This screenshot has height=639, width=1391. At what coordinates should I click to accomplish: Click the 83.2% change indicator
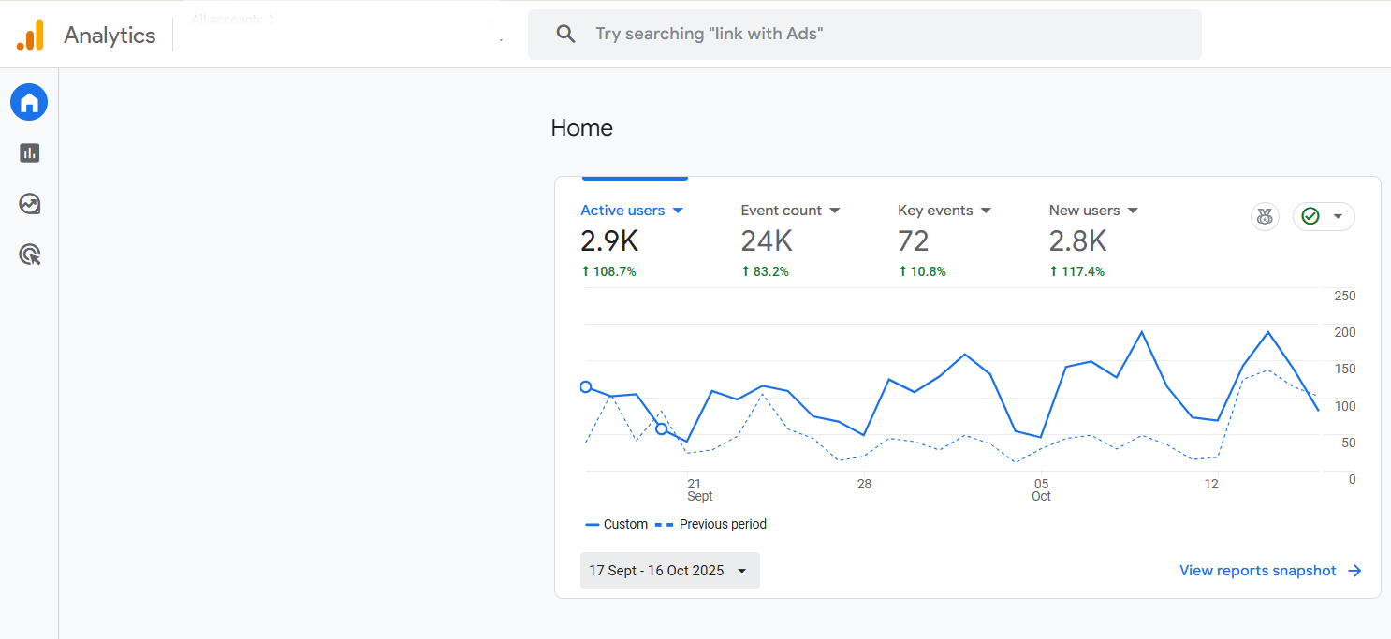point(765,271)
